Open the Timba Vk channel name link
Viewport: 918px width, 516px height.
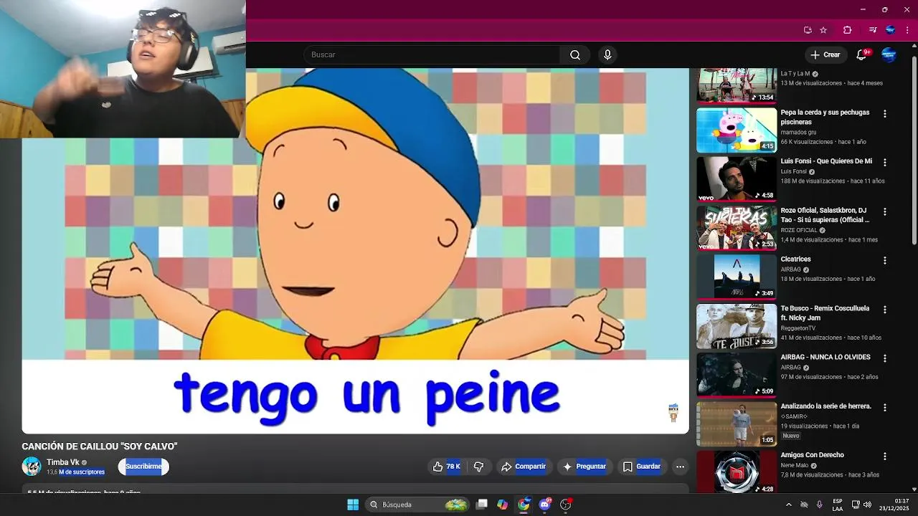(63, 462)
